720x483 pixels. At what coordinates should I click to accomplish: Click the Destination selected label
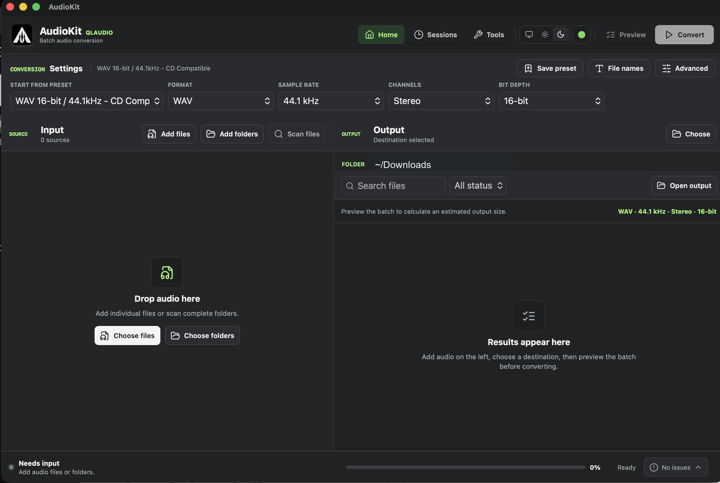pyautogui.click(x=403, y=140)
